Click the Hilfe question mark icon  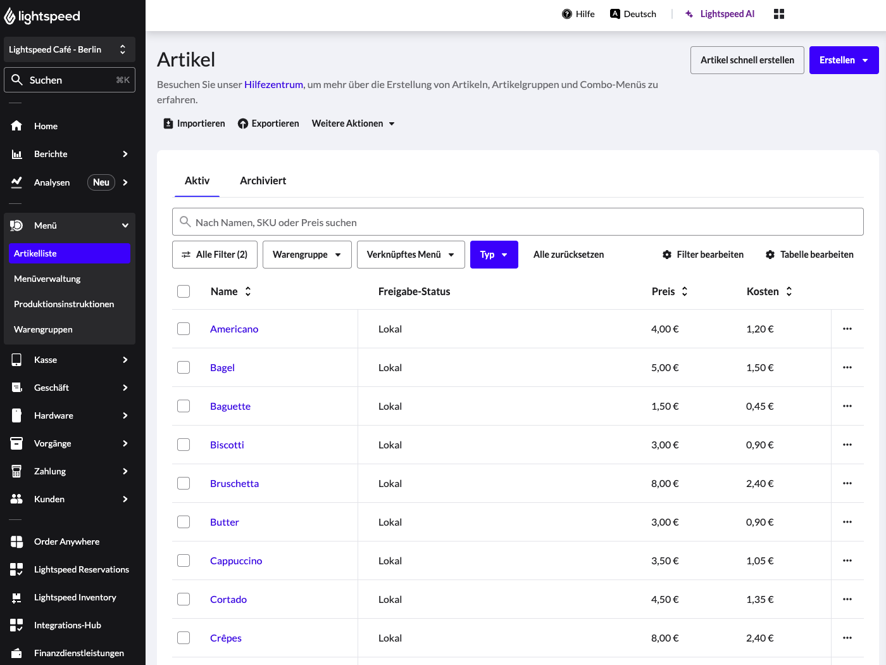pyautogui.click(x=567, y=14)
